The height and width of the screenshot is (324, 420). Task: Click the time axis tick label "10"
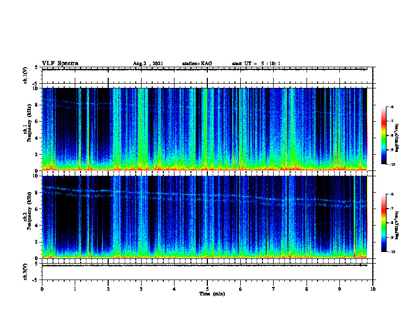point(373,289)
